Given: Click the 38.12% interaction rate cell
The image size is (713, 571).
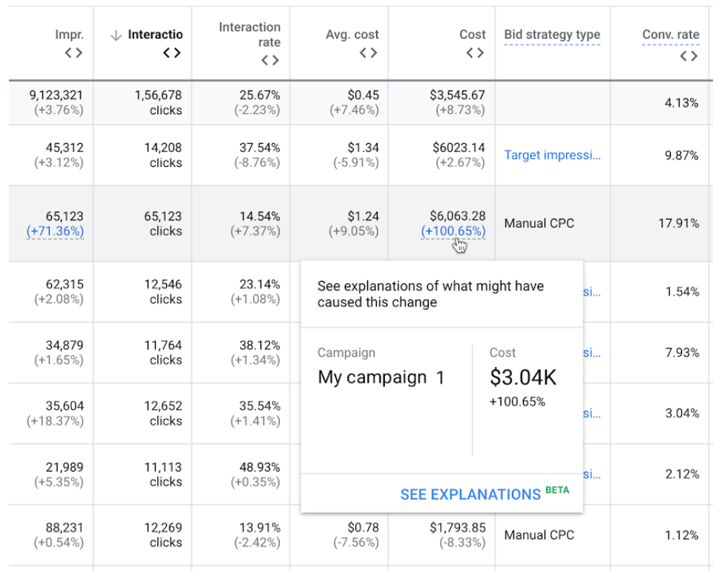Looking at the screenshot, I should 260,345.
